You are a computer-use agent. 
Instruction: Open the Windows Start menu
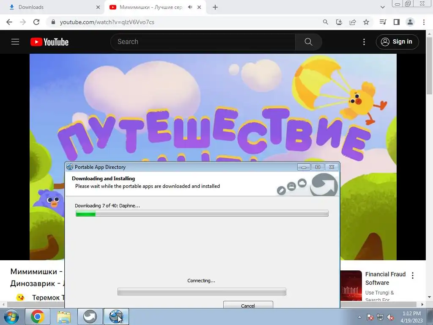(x=11, y=317)
